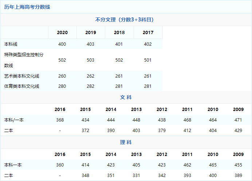Click the 文科 section heading
Screen dimensions: 252x181
(x=126, y=97)
